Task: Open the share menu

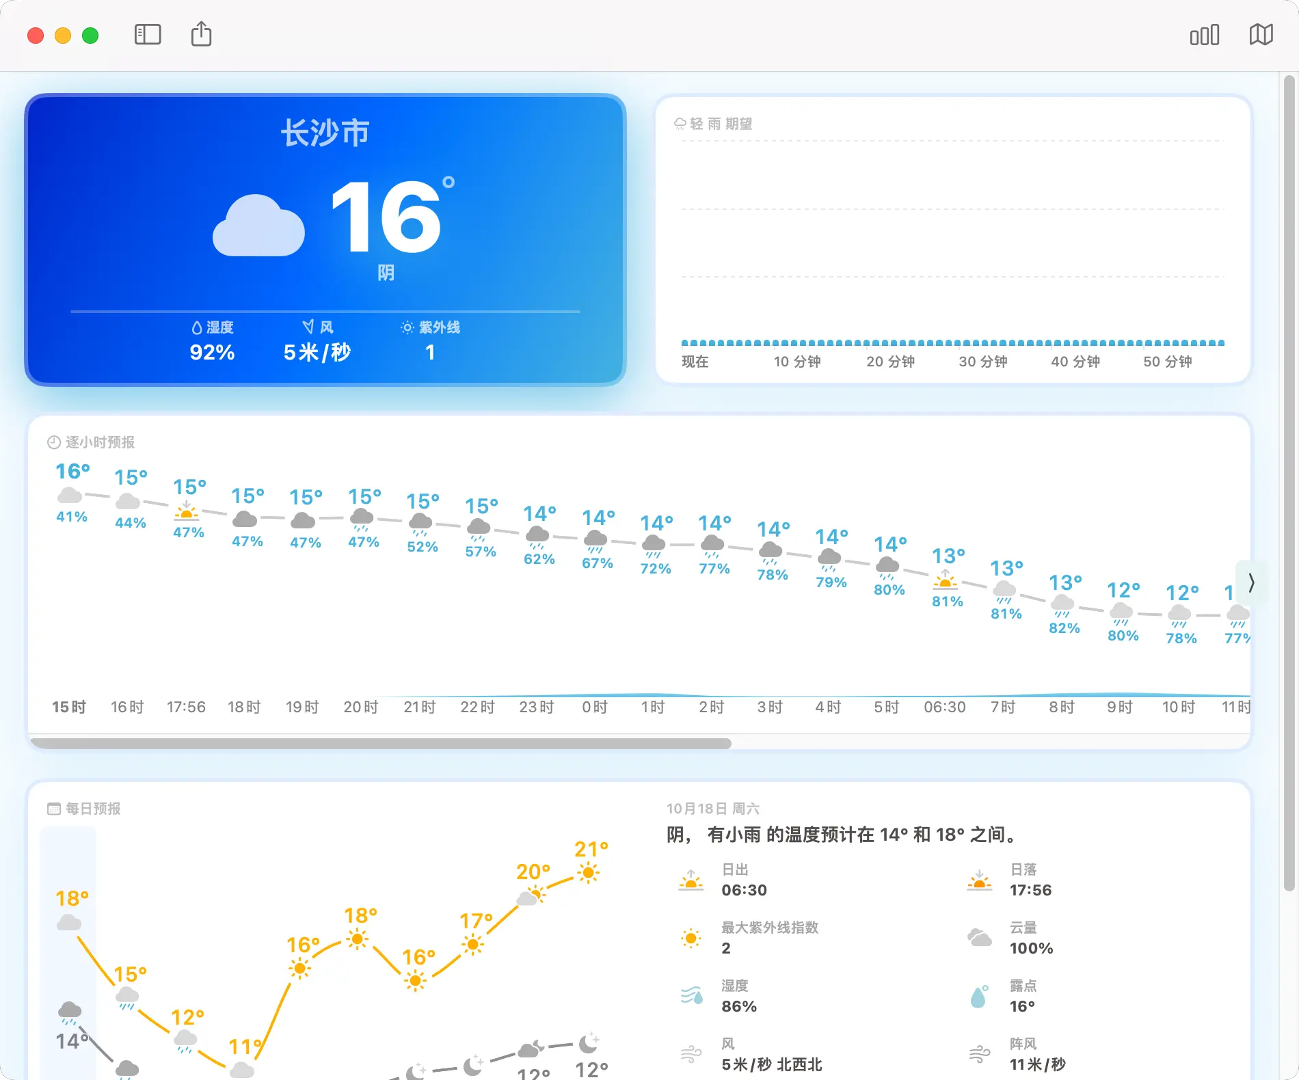Action: 201,34
